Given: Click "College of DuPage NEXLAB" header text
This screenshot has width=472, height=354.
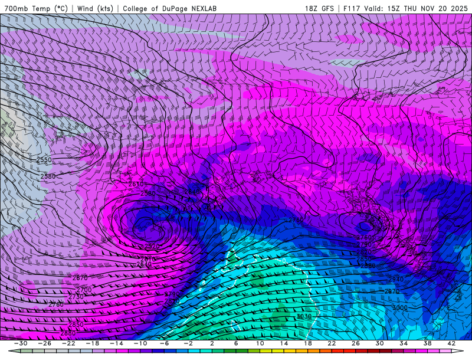Looking at the screenshot, I should click(169, 8).
